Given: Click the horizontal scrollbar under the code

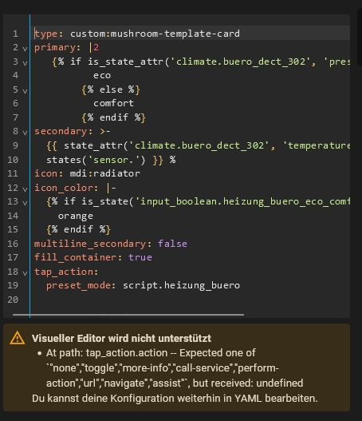Looking at the screenshot, I should pos(128,315).
